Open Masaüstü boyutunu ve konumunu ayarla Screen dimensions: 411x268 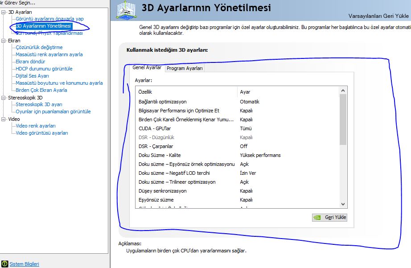coord(59,83)
